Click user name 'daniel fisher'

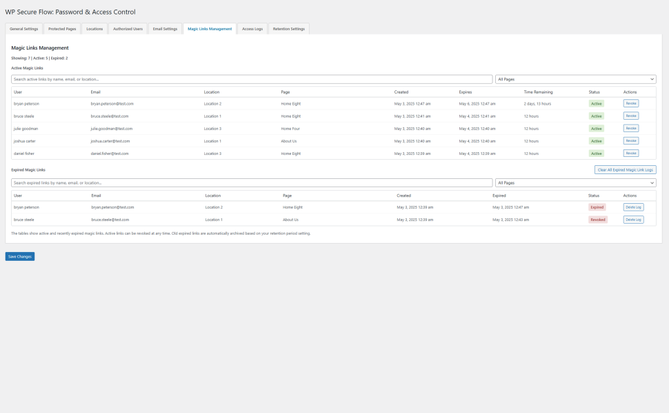[24, 153]
